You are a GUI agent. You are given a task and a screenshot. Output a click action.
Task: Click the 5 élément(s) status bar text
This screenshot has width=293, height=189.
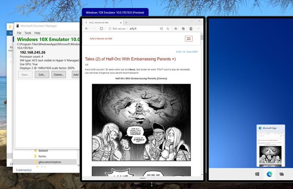24,170
